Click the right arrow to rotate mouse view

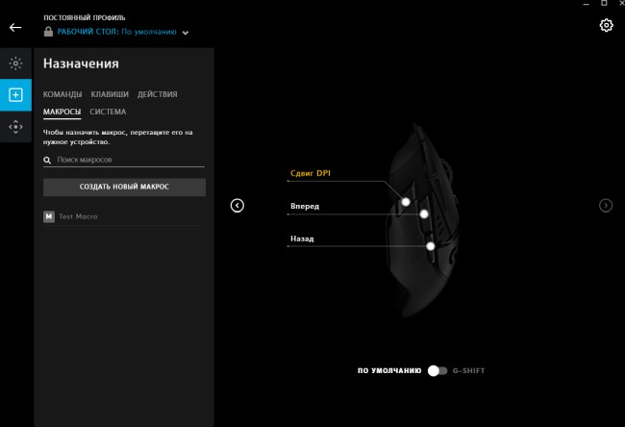[606, 205]
